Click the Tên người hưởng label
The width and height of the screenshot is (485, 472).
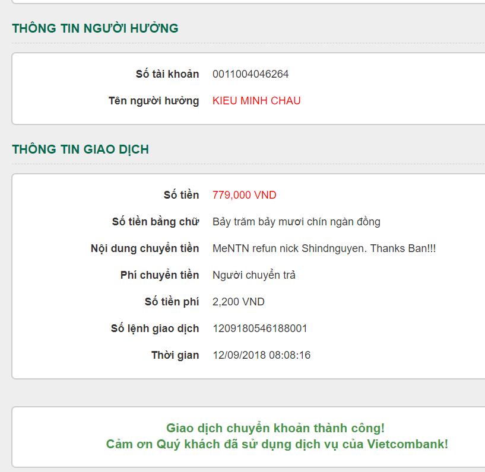153,101
